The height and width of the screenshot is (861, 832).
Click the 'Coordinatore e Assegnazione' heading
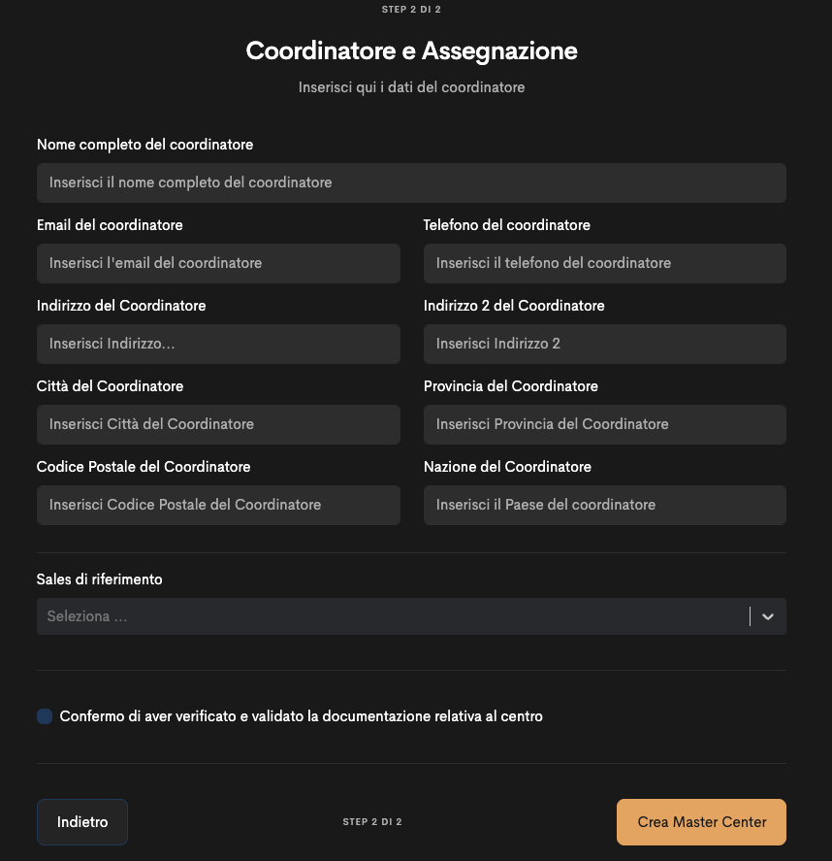pyautogui.click(x=411, y=50)
